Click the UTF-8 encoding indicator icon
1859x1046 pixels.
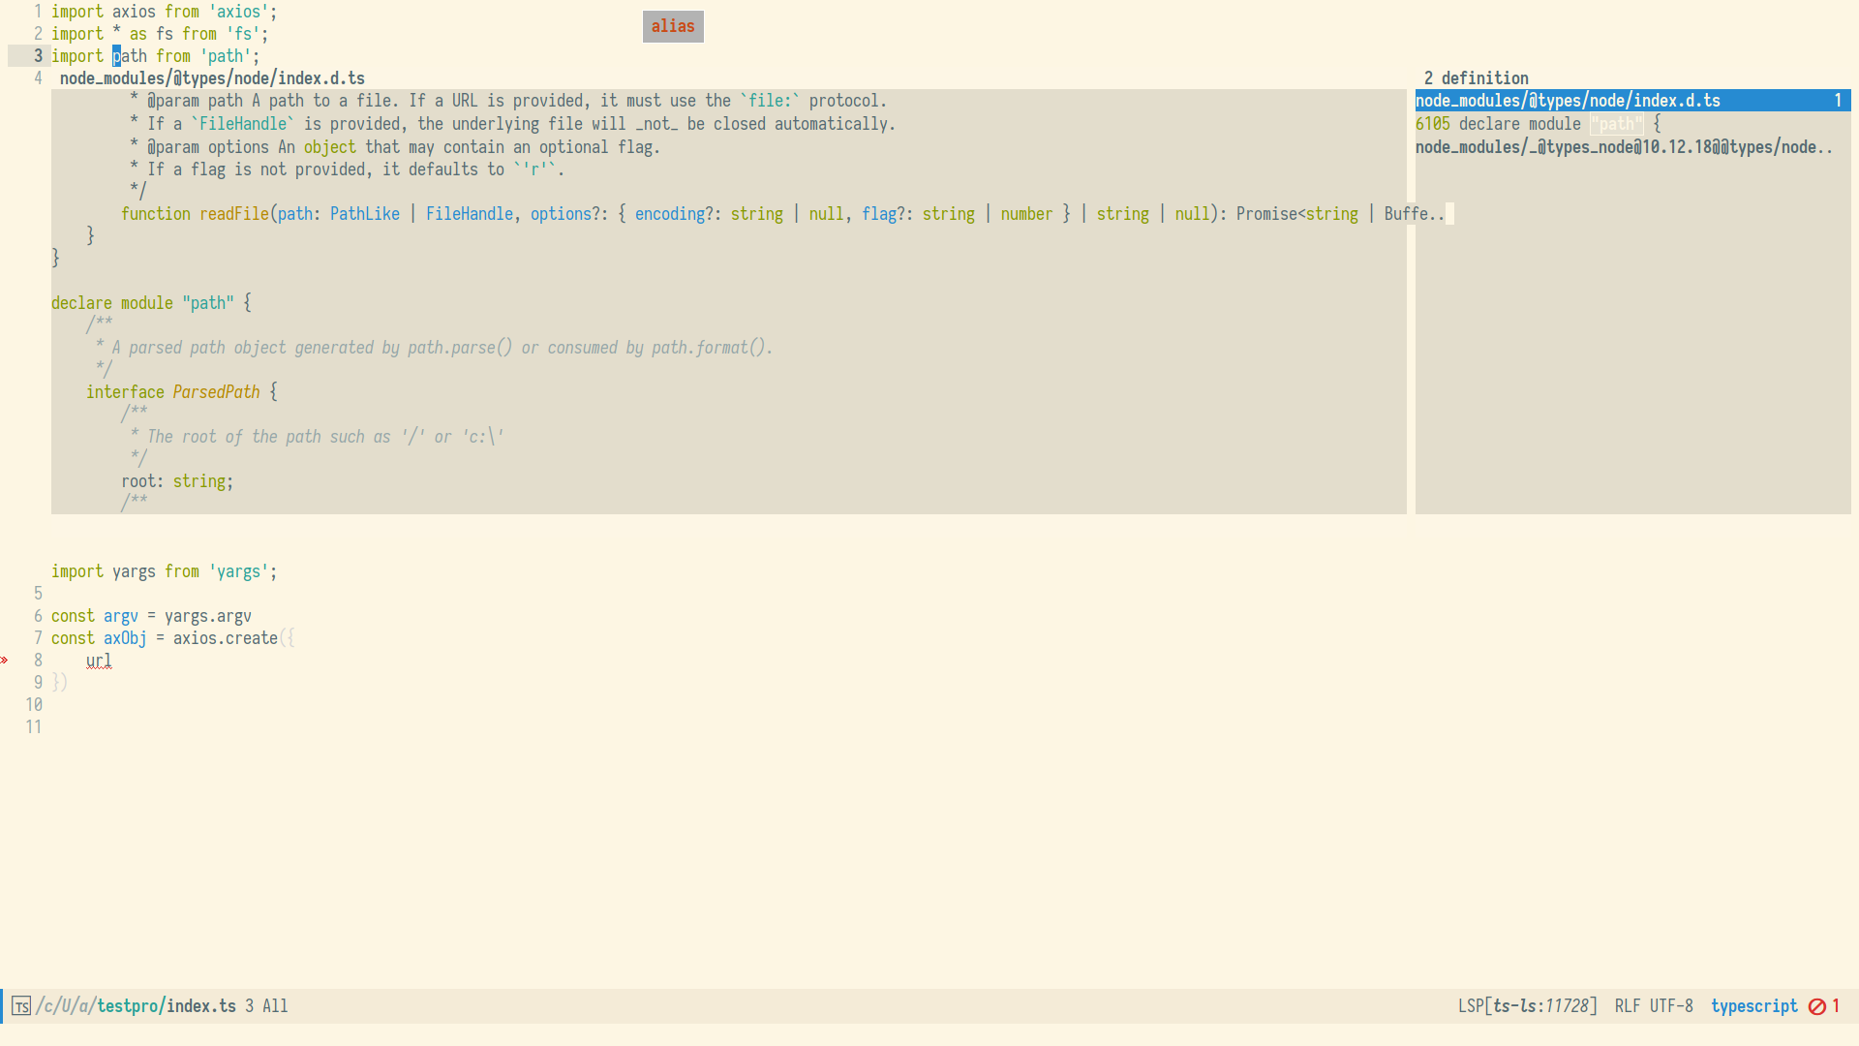click(x=1670, y=1006)
